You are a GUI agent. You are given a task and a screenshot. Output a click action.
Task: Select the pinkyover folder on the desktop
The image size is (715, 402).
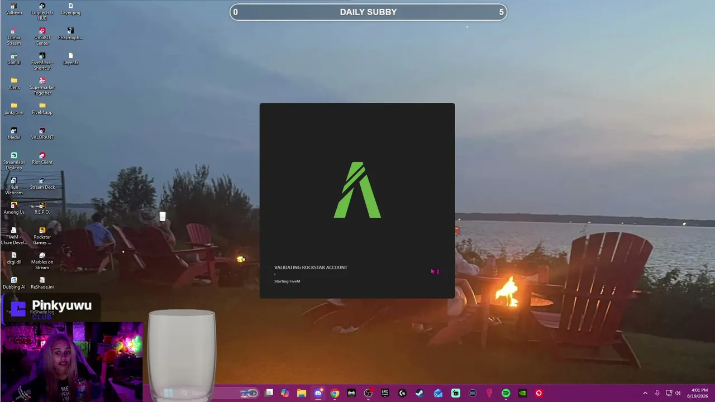(14, 108)
